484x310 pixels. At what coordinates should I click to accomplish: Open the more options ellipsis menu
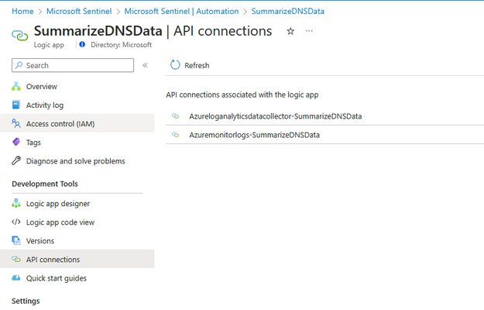point(309,31)
